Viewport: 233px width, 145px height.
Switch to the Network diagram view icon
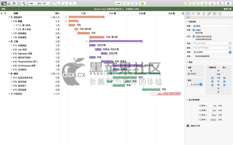pos(19,3)
